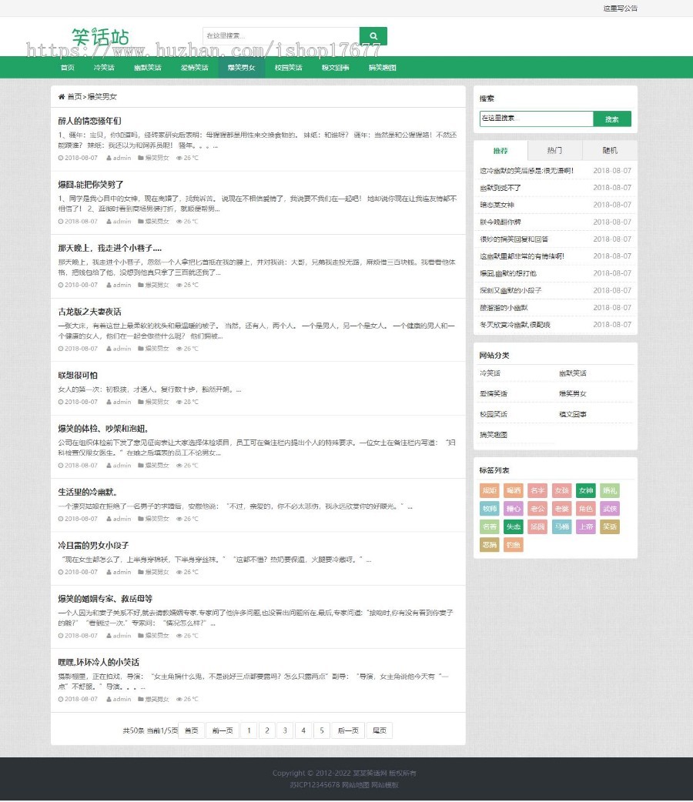
Task: Click the 尾页 last page button
Action: point(380,730)
